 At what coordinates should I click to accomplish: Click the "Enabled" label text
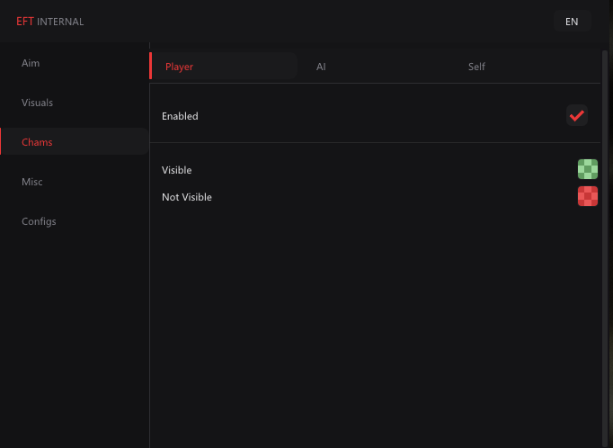click(180, 116)
